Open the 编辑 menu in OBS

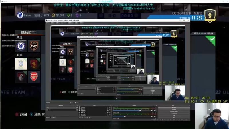[53, 23]
